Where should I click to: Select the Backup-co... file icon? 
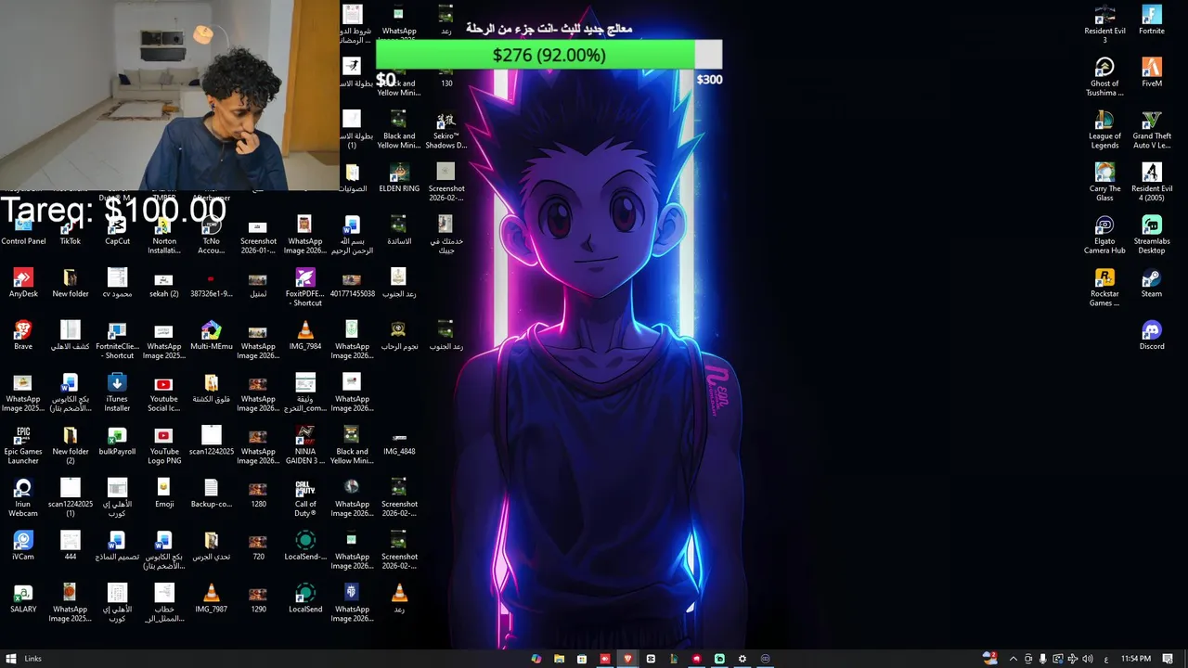coord(211,494)
